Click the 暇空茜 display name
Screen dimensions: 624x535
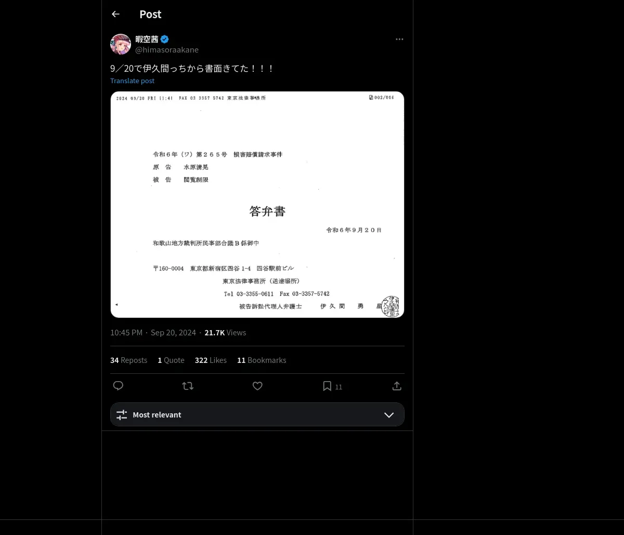click(147, 39)
